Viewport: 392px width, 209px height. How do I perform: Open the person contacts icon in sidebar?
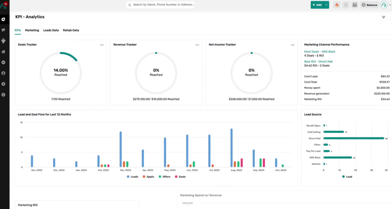tap(3, 73)
